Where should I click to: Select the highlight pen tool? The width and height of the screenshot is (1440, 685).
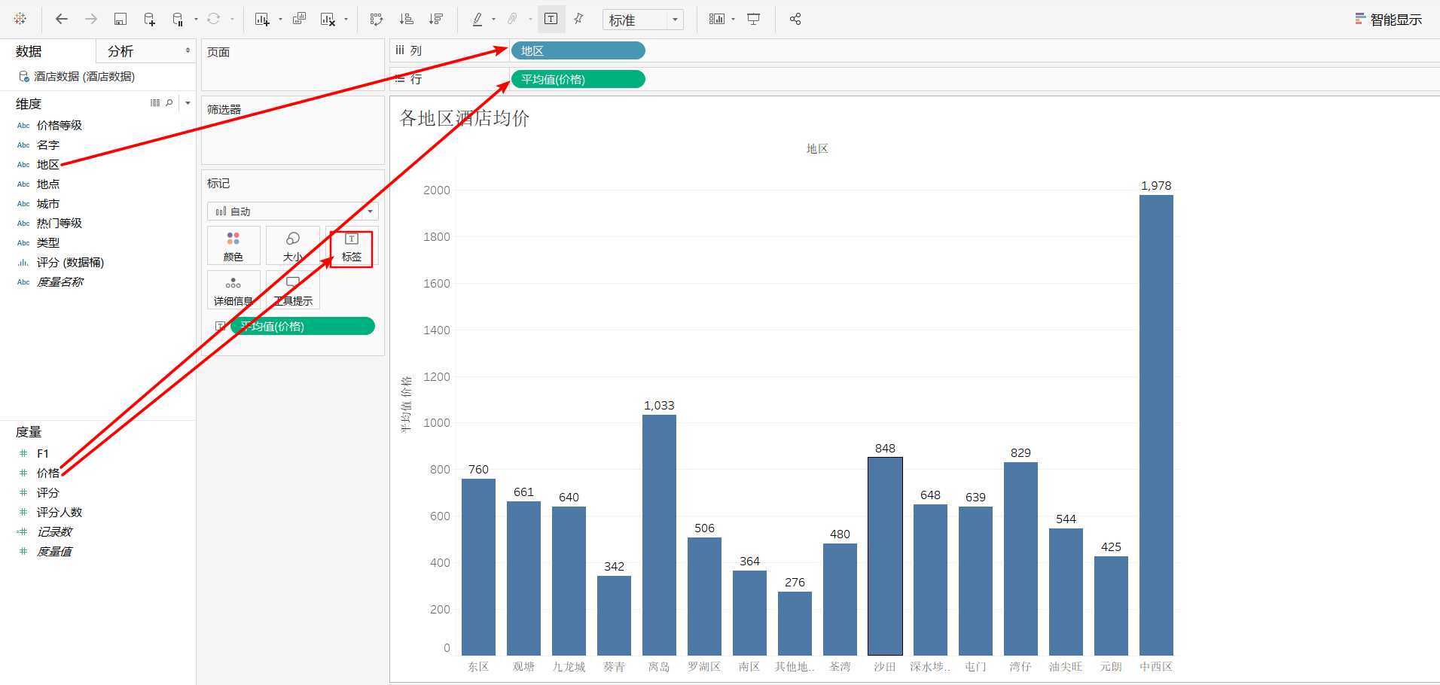pos(477,19)
